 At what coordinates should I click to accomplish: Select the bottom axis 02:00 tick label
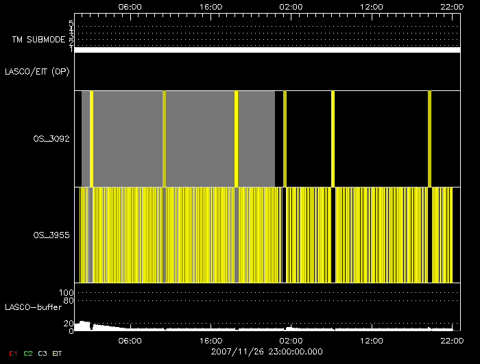291,340
